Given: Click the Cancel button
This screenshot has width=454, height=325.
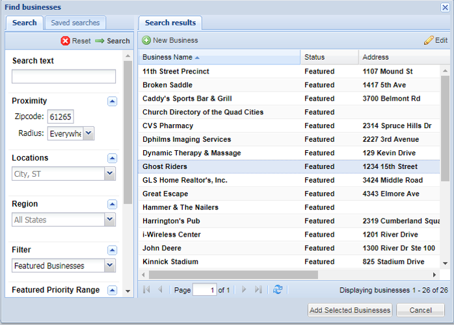Looking at the screenshot, I should point(420,310).
